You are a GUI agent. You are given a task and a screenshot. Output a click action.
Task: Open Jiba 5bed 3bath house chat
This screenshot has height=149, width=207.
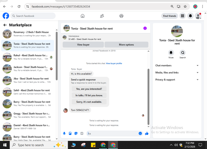pos(28,80)
